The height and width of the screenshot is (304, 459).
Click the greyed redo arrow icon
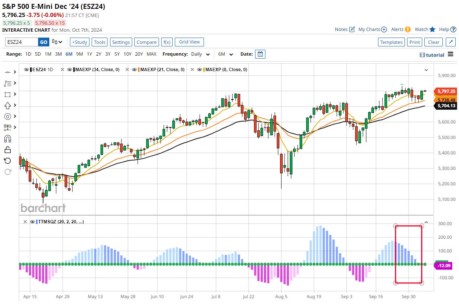(x=7, y=172)
